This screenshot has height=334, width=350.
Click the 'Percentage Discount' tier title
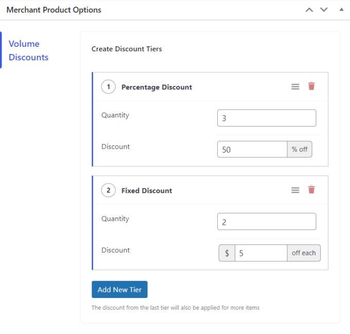[x=156, y=87]
